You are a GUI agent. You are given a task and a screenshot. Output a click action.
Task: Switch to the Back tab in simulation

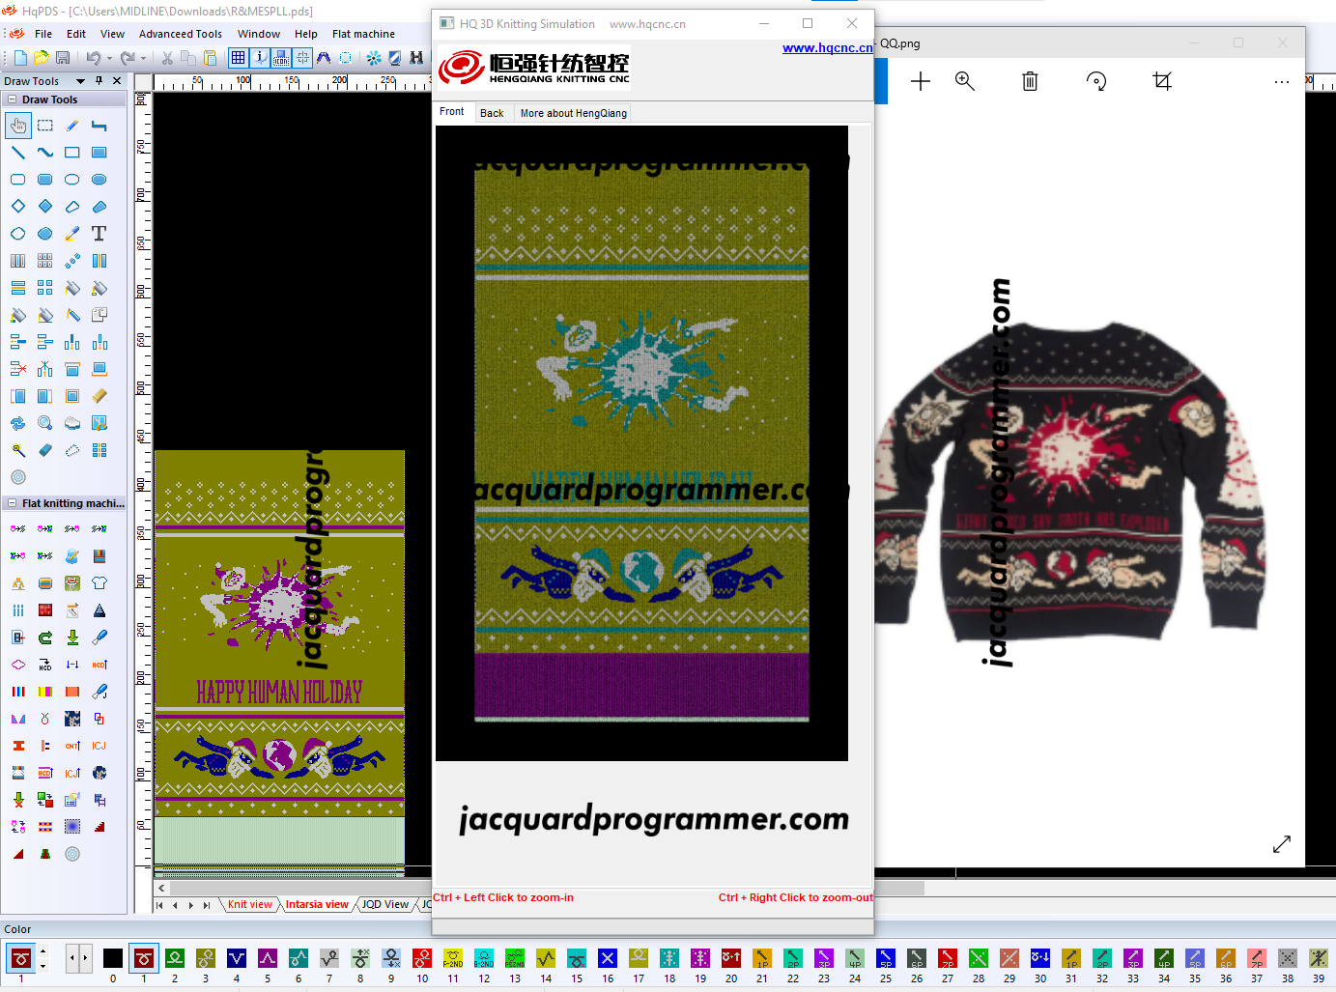tap(492, 113)
